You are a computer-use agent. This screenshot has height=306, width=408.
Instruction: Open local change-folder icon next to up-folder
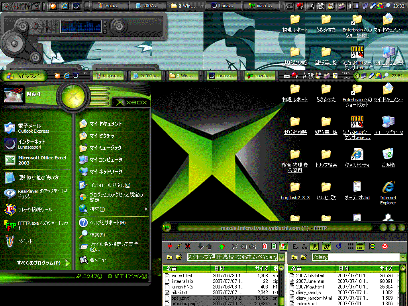point(179,257)
